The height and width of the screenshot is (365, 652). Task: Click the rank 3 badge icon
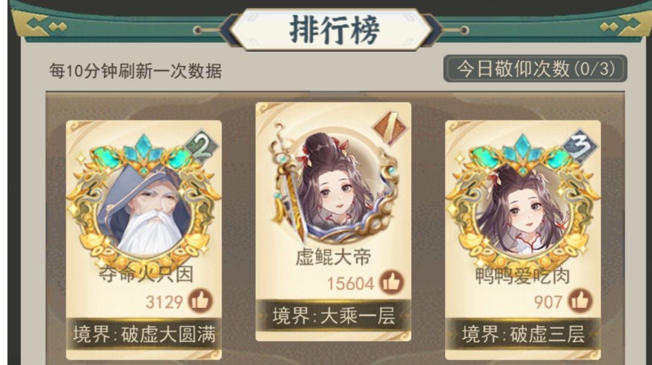580,146
